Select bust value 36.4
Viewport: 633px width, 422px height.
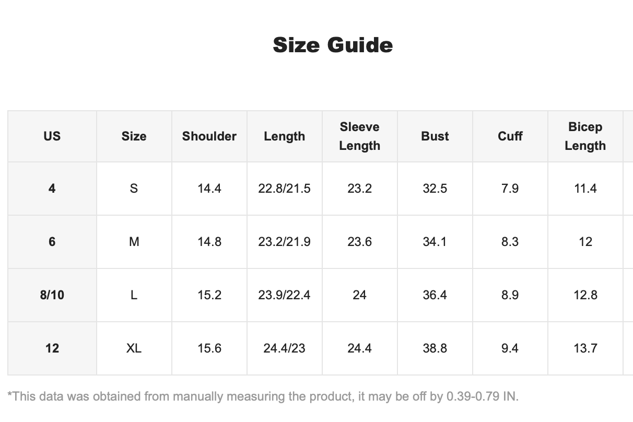tap(435, 295)
